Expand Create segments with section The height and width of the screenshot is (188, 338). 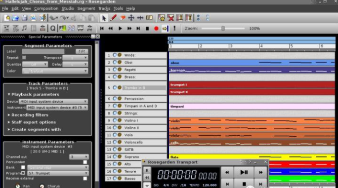click(x=34, y=129)
